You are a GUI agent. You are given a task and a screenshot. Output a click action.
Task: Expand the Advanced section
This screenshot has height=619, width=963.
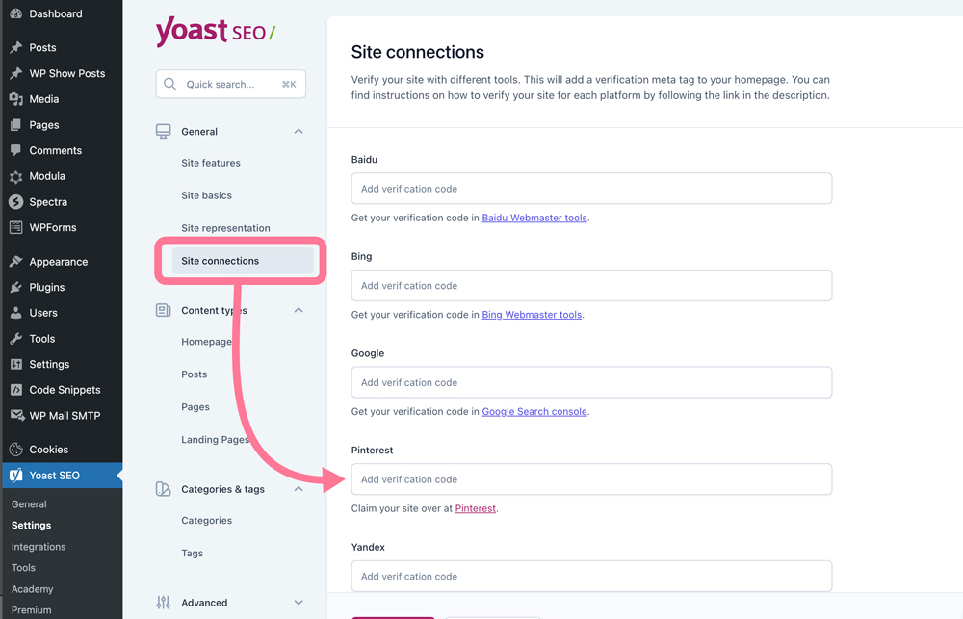299,603
